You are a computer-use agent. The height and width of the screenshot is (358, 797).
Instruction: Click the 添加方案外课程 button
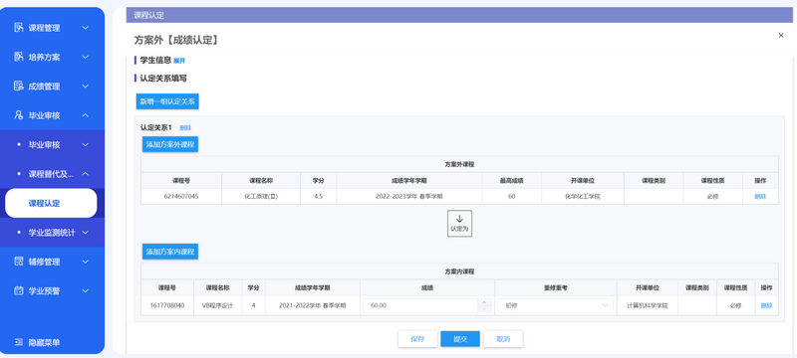[170, 144]
